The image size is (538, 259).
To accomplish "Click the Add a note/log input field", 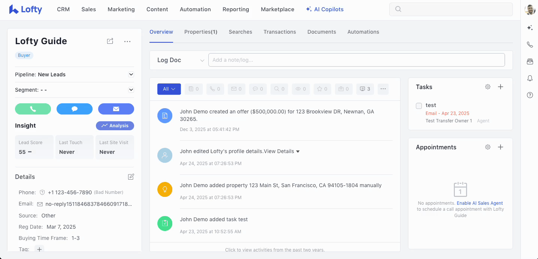I will (356, 60).
